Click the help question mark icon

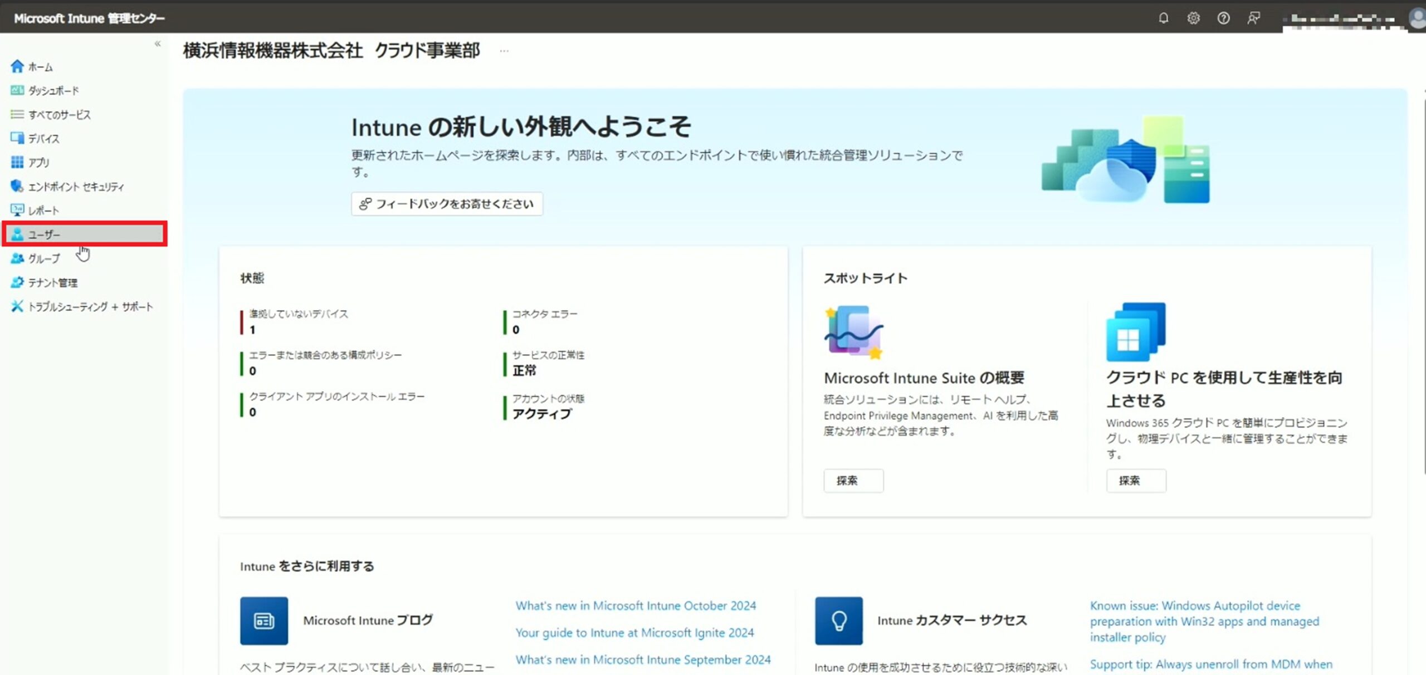[x=1223, y=18]
